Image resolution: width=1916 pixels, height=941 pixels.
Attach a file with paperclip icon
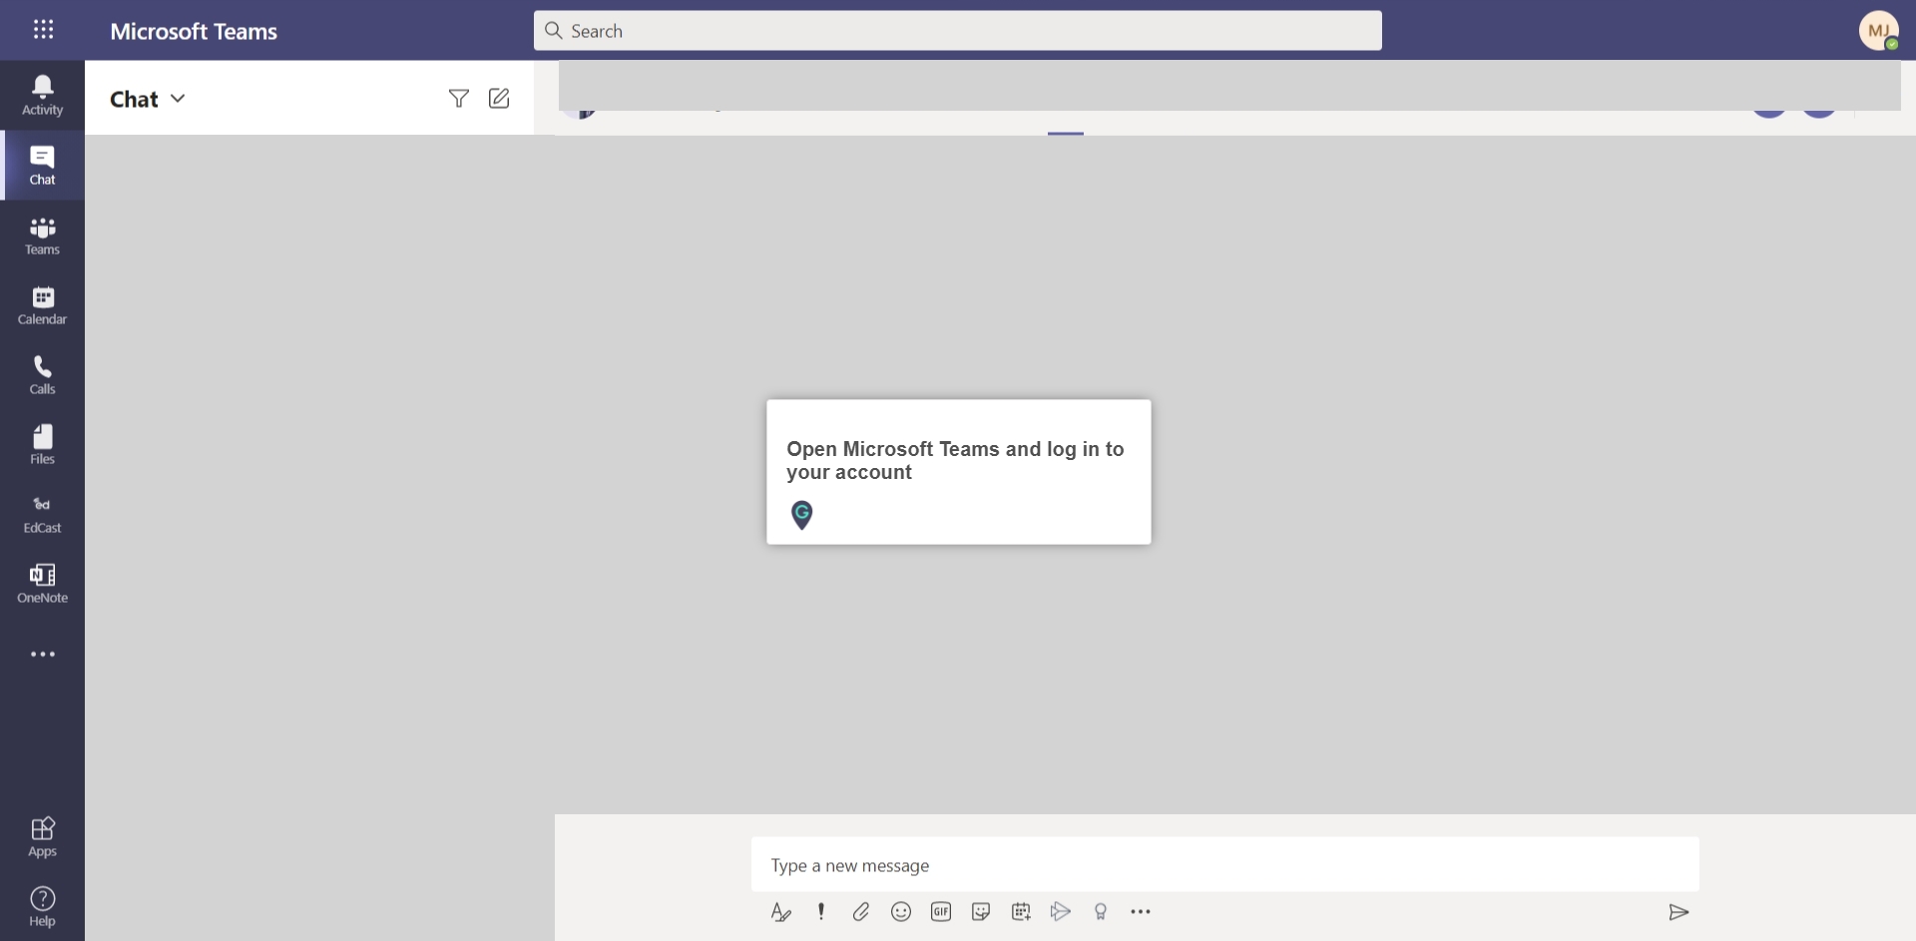coord(860,911)
